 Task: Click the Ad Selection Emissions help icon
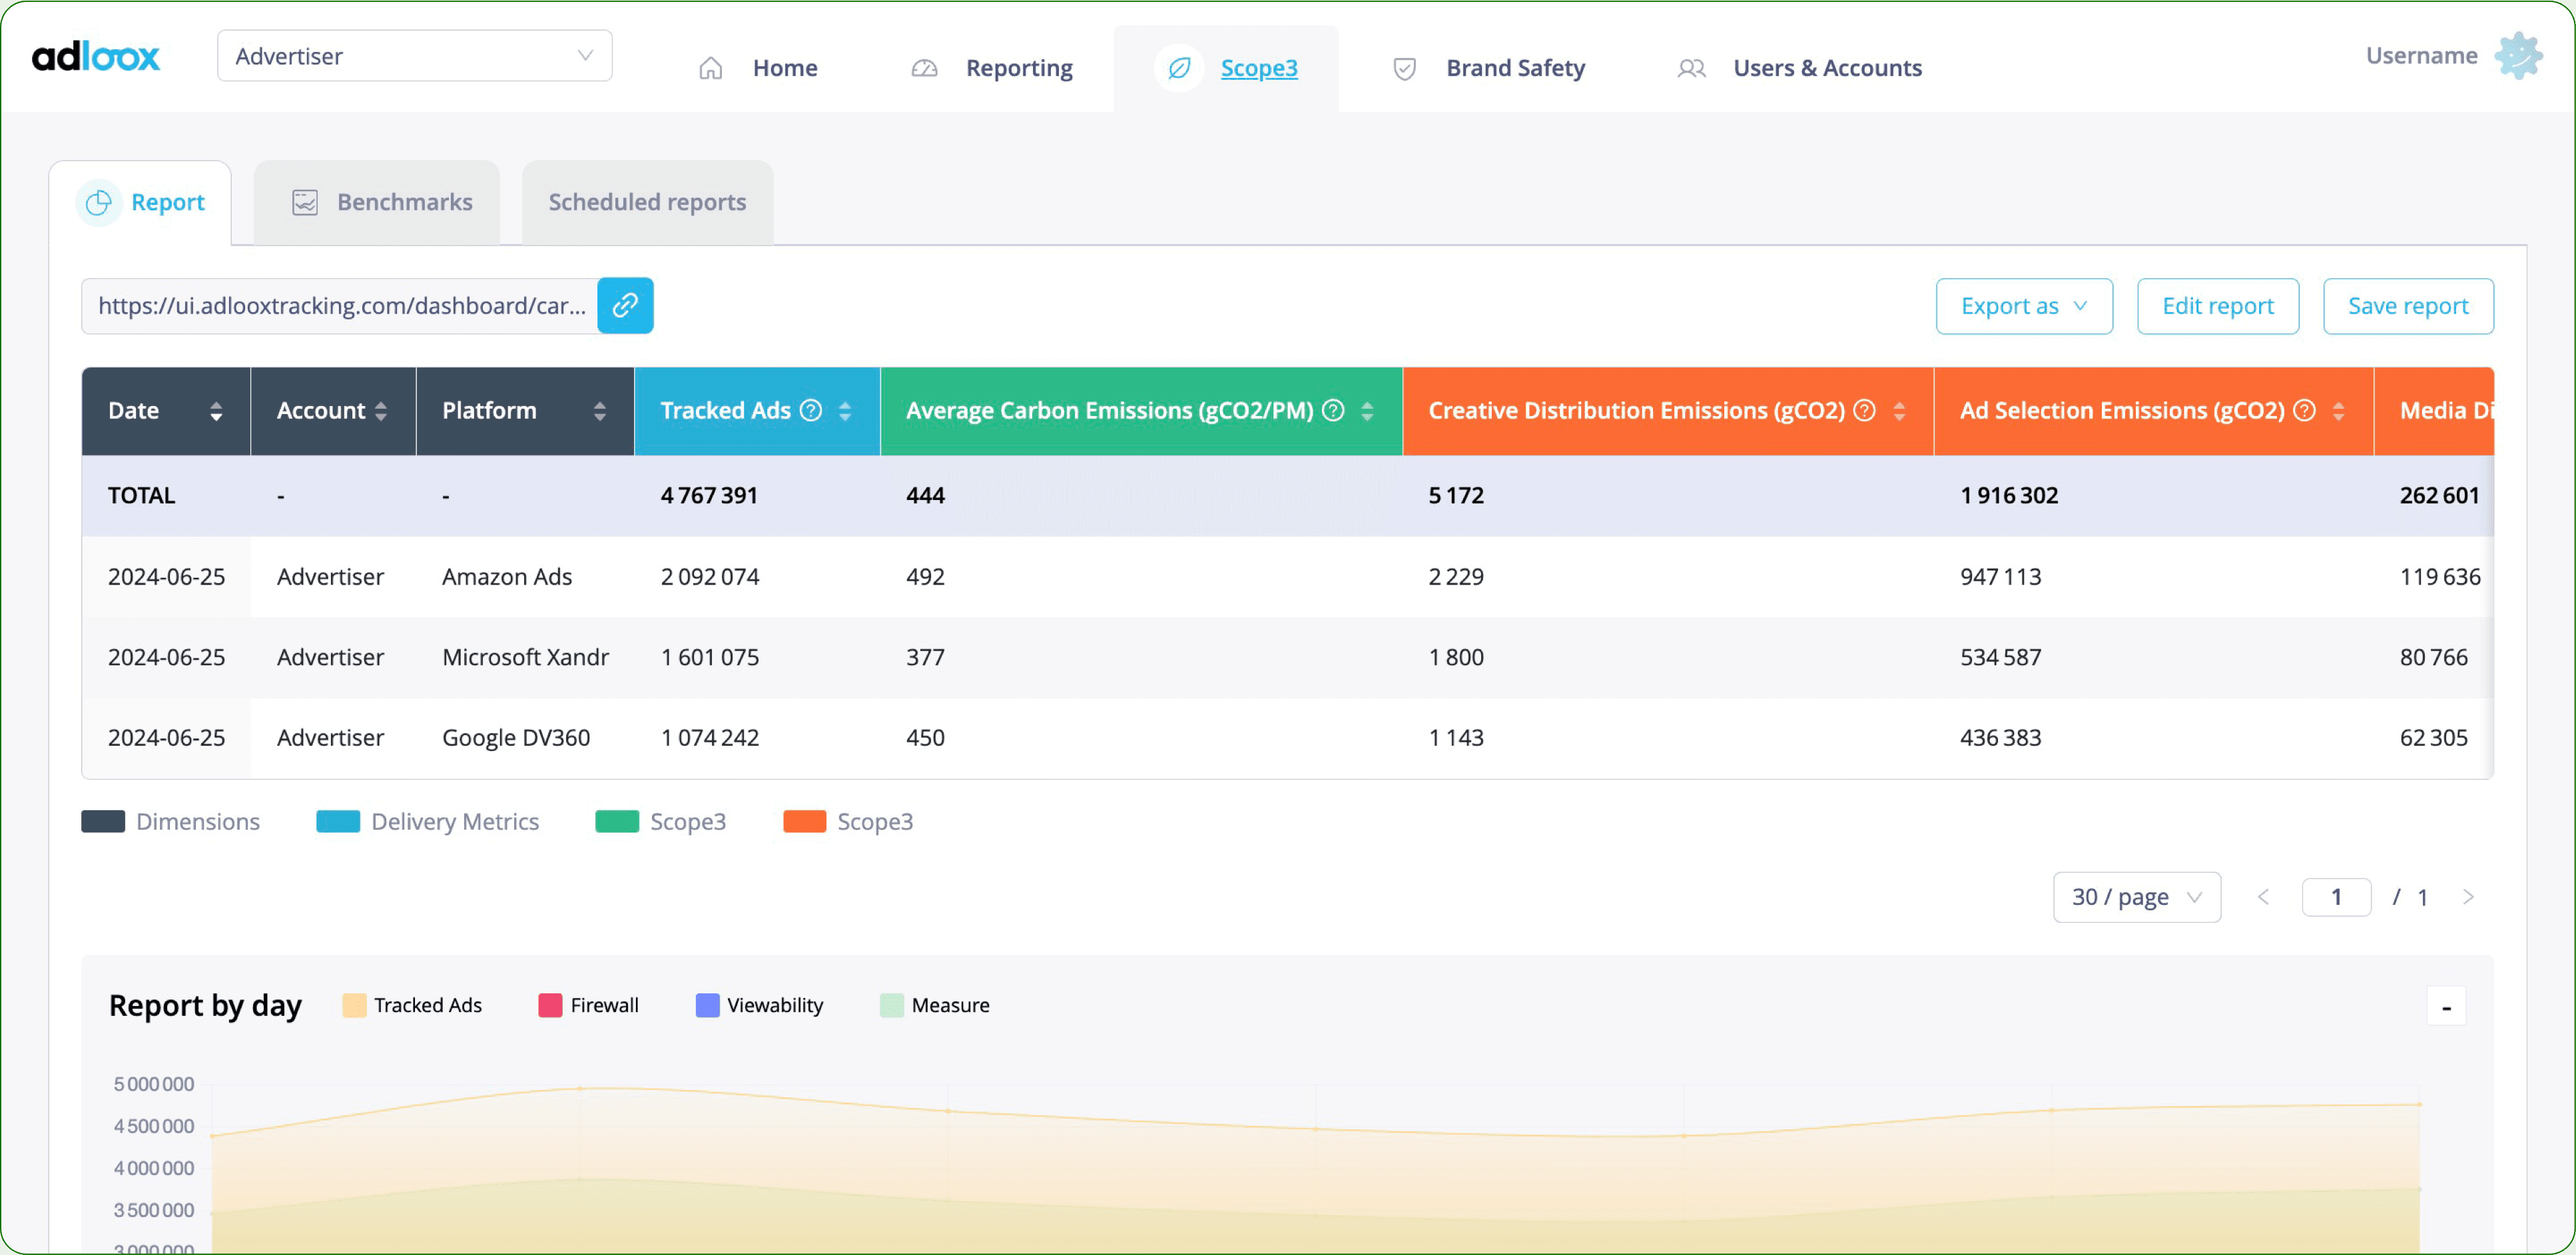point(2304,411)
